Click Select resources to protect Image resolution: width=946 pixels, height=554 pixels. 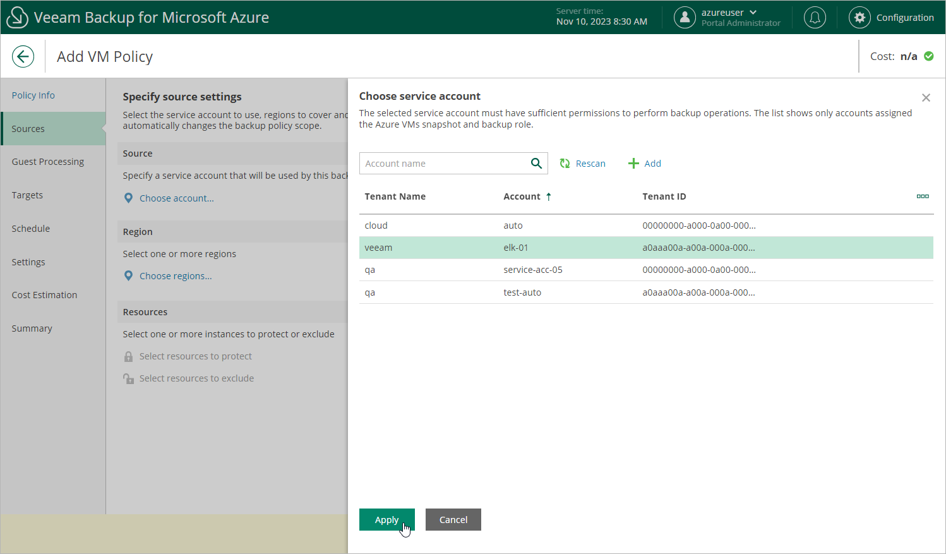click(x=196, y=356)
